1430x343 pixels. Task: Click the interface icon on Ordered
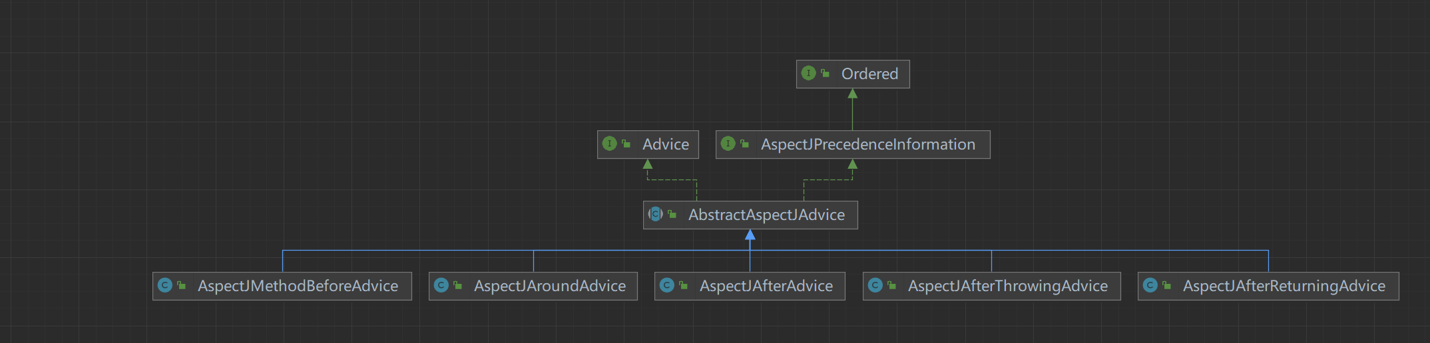(x=809, y=73)
